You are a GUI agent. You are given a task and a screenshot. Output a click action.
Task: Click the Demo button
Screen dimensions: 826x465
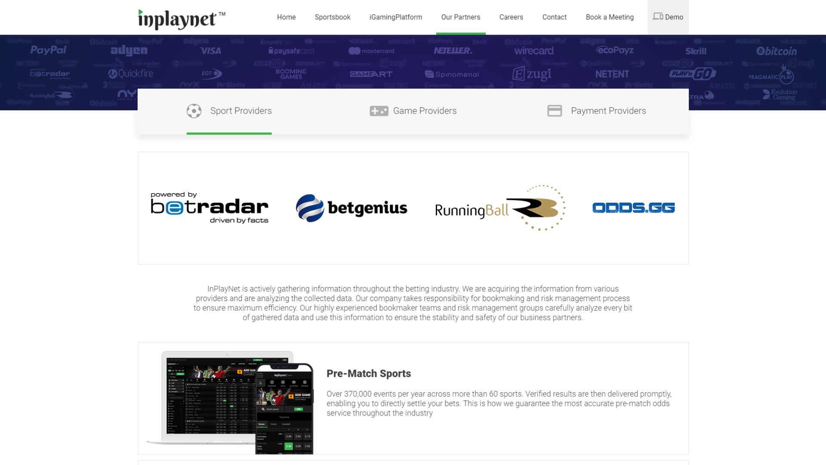point(668,17)
